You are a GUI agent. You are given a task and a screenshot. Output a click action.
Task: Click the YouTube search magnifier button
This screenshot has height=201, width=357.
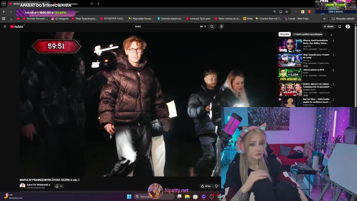(212, 27)
